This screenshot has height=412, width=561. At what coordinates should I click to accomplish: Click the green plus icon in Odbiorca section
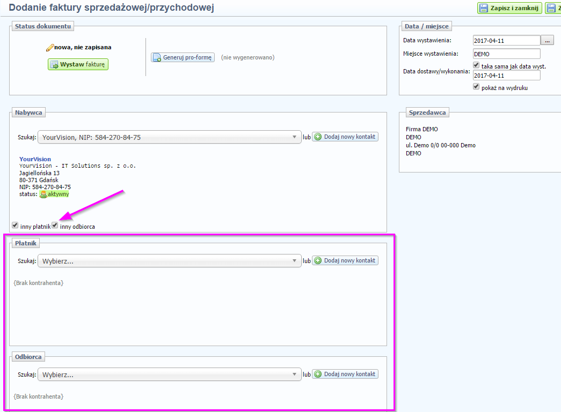click(317, 374)
